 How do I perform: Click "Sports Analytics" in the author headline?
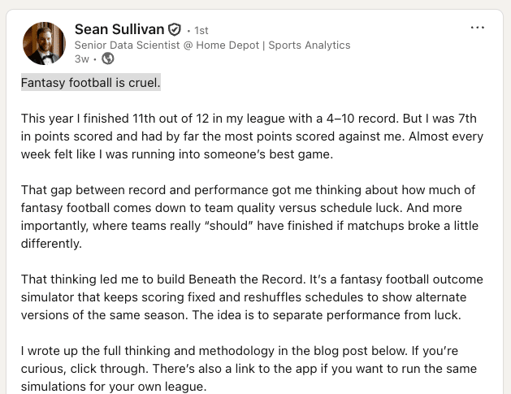(x=310, y=45)
